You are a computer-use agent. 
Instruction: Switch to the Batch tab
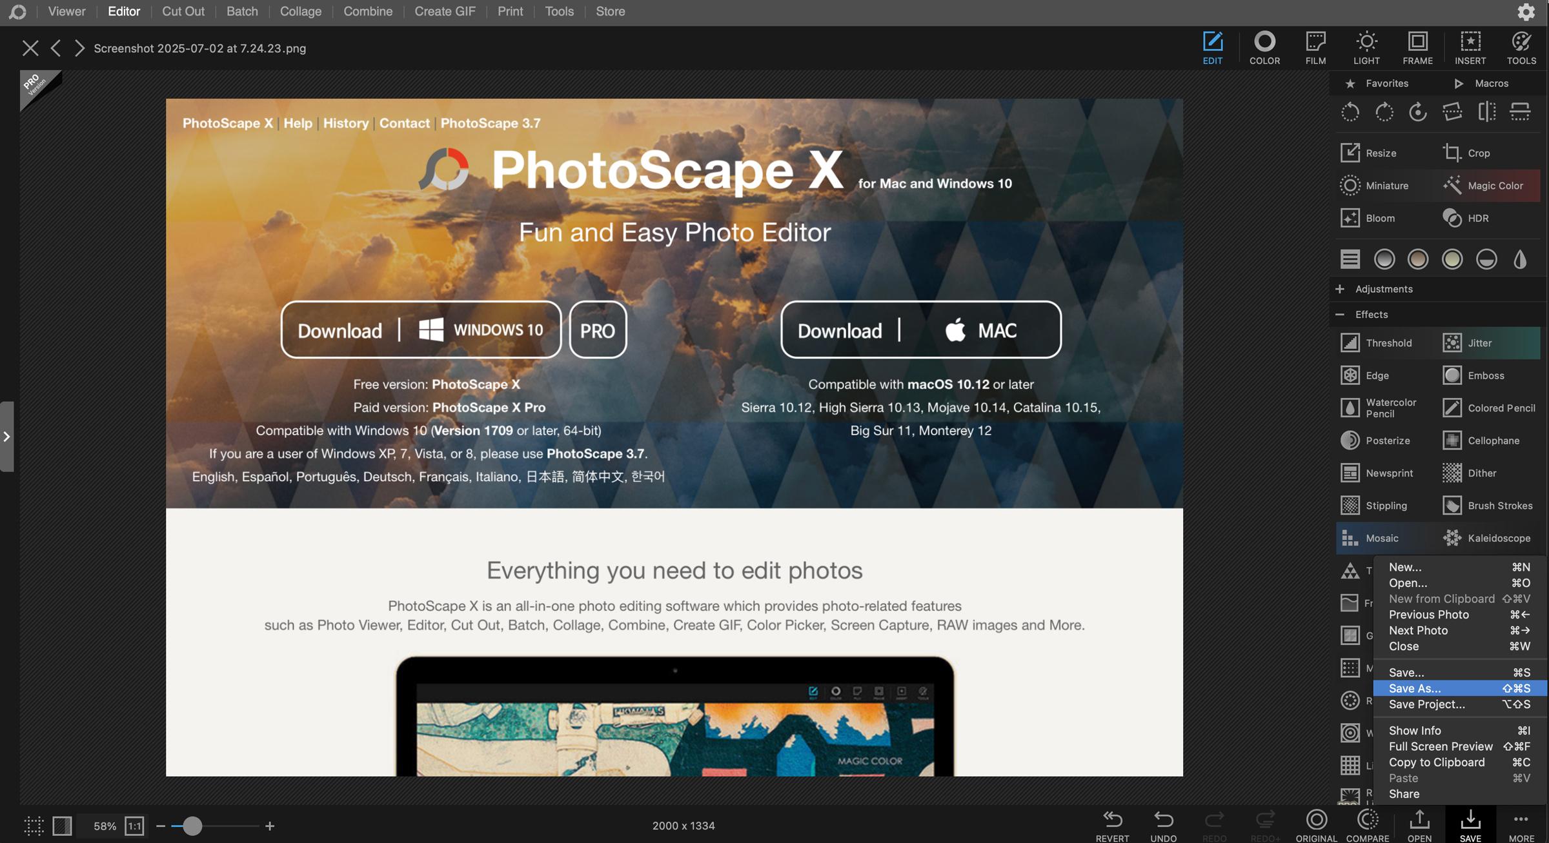[x=242, y=11]
